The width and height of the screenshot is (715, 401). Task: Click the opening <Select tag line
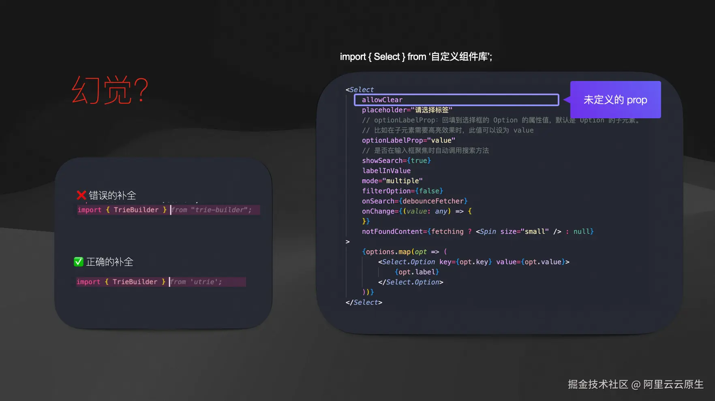[360, 90]
